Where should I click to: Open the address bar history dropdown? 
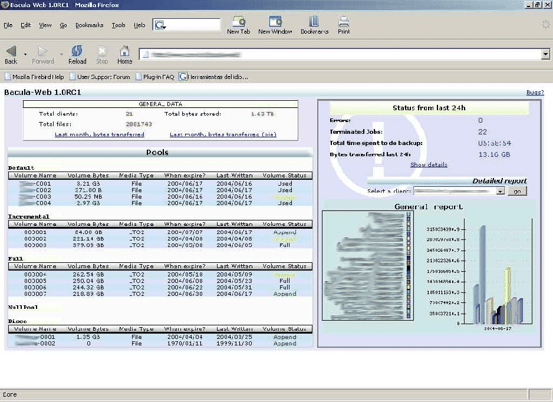pos(545,54)
